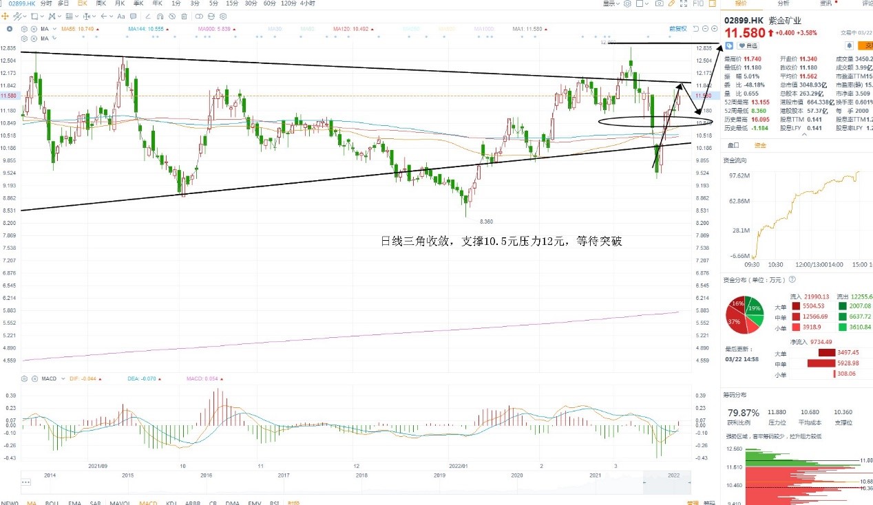This screenshot has width=873, height=505.
Task: Expand the rectangle tool dropdown arrow
Action: point(42,17)
